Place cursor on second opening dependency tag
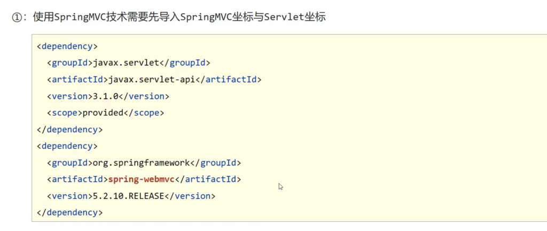Image resolution: width=547 pixels, height=231 pixels. coord(67,146)
